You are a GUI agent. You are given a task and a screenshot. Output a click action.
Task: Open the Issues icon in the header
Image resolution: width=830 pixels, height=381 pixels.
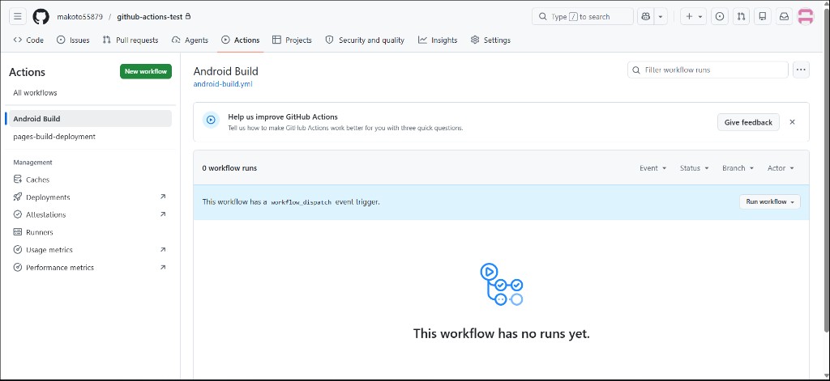pos(720,17)
